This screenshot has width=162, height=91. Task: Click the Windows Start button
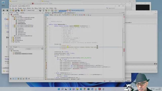[59, 89]
